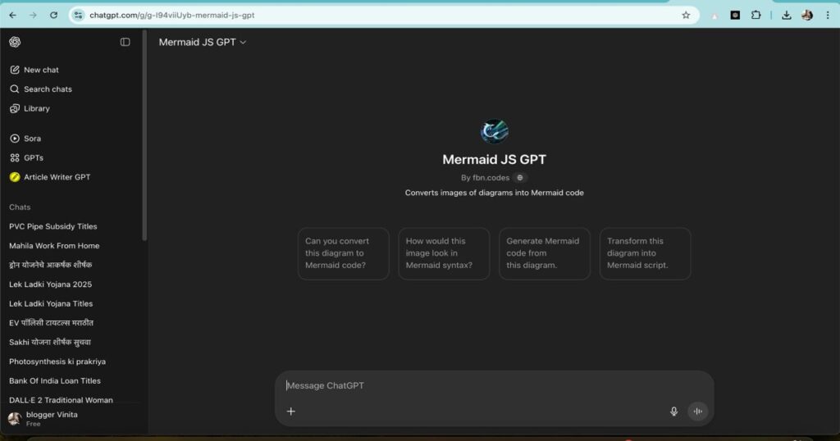Open the fbn.codes author globe icon

pos(519,178)
